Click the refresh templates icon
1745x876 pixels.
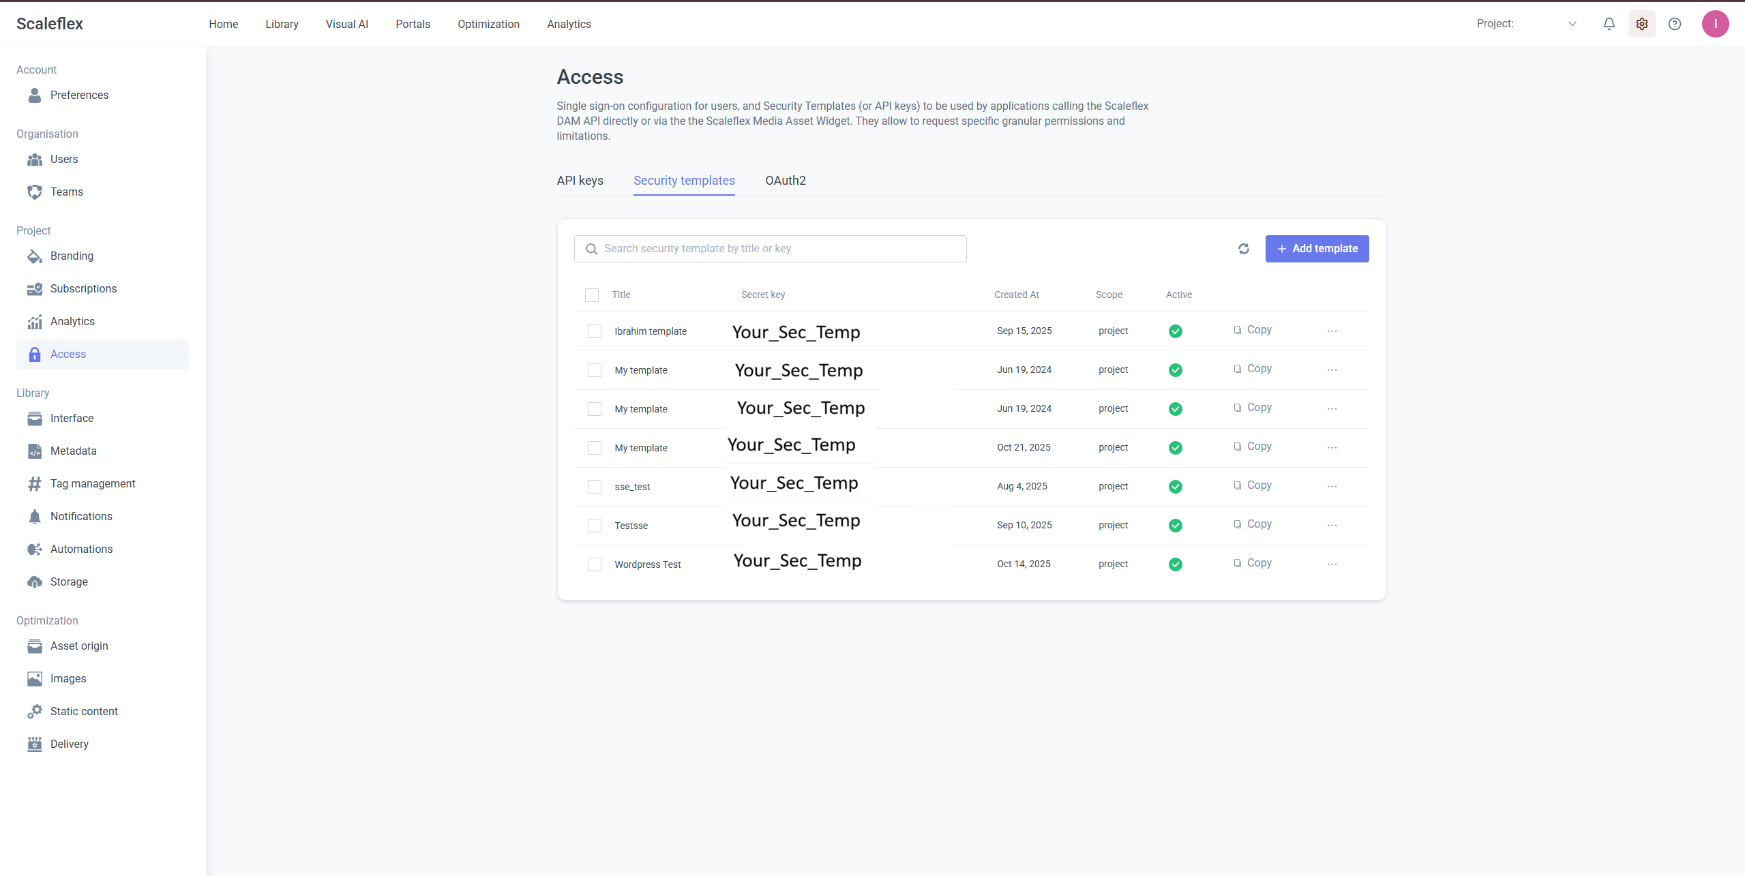tap(1243, 249)
